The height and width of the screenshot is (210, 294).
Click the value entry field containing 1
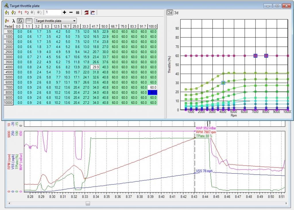(x=53, y=13)
